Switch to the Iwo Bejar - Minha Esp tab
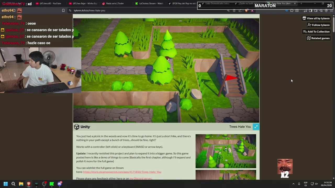335x188 pixels. coord(83,3)
